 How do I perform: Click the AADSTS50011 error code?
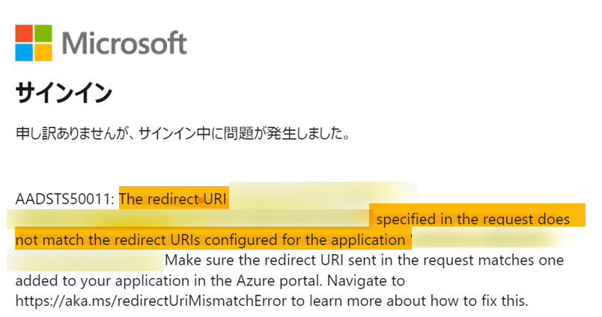[64, 199]
